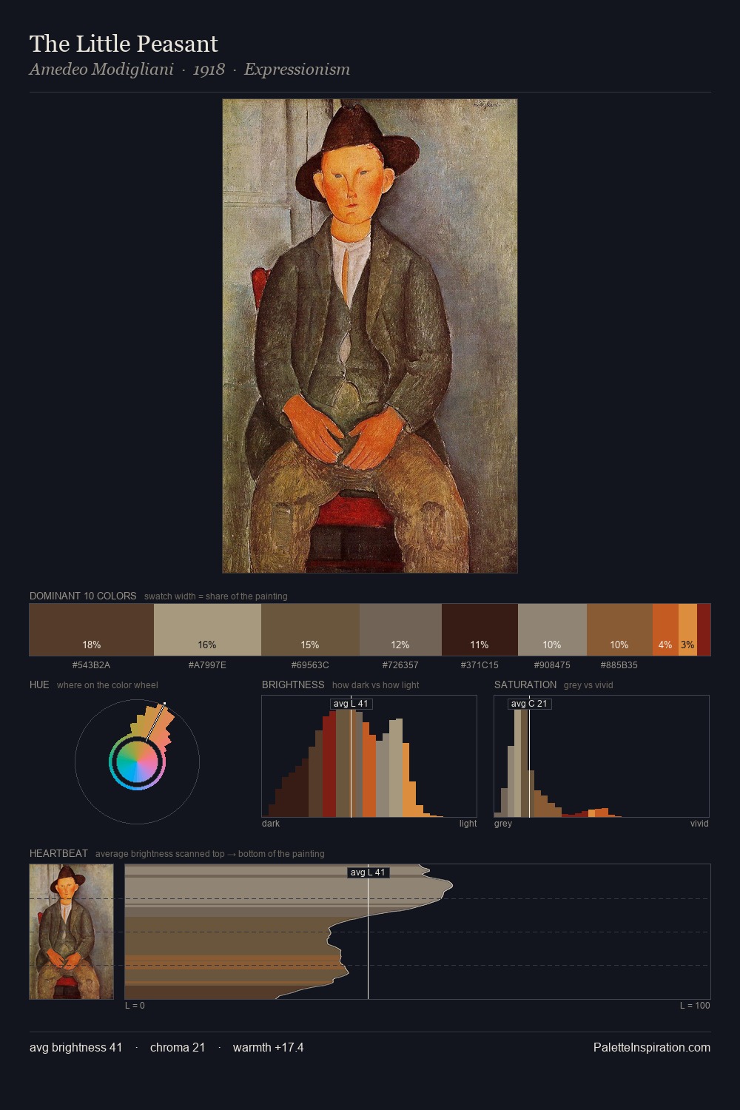Viewport: 740px width, 1110px height.
Task: Click the SATURATION section heading
Action: pyautogui.click(x=525, y=684)
